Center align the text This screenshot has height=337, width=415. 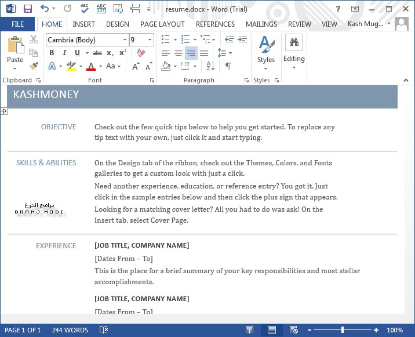179,53
